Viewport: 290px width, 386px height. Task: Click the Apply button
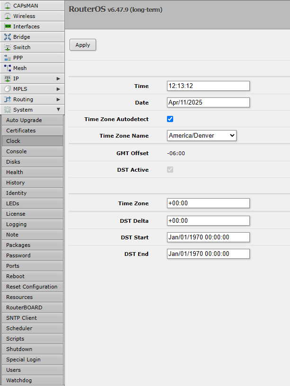(83, 45)
